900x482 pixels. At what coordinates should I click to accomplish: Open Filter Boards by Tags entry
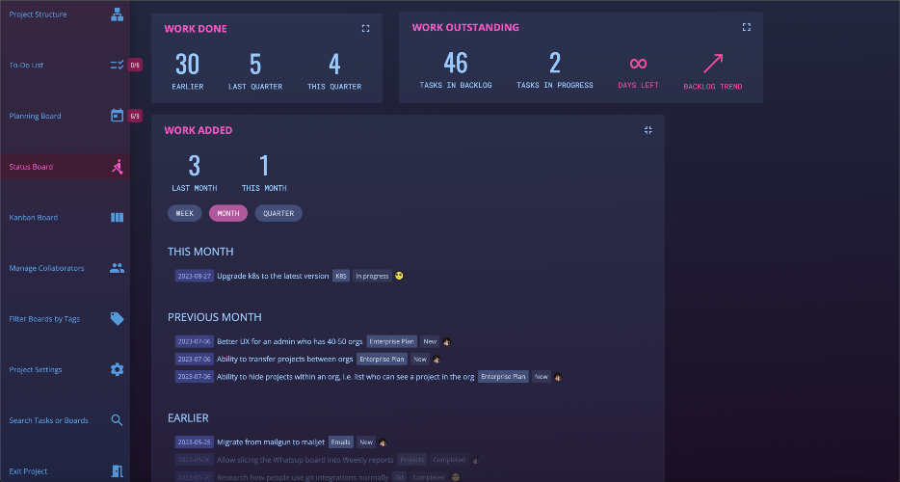pyautogui.click(x=44, y=319)
